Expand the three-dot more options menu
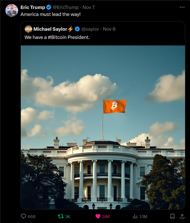Screen dimensions: 190x223 [x=182, y=7]
